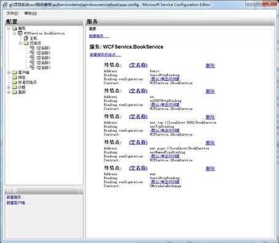Click the 配置 panel header

(44, 21)
